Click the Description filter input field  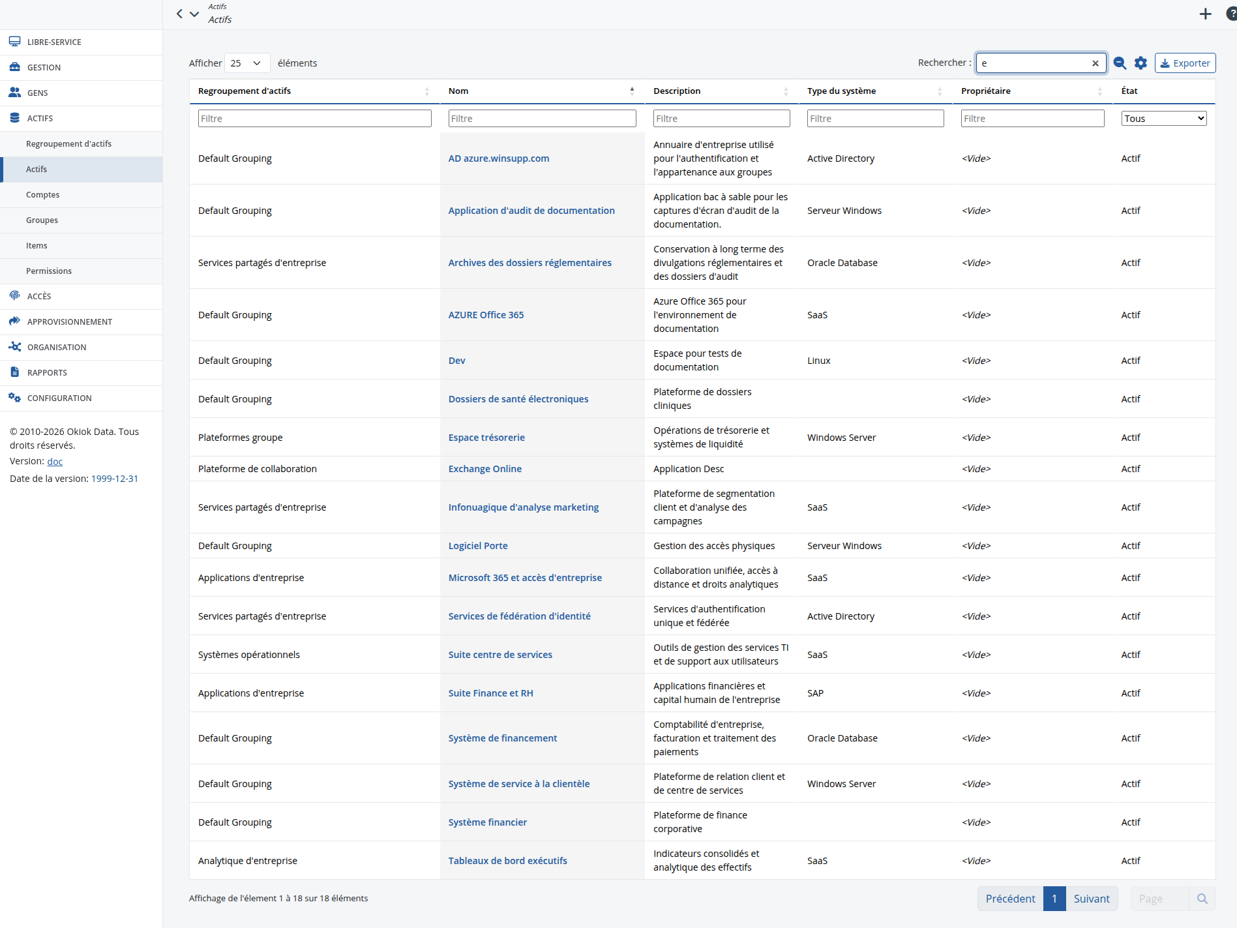721,119
